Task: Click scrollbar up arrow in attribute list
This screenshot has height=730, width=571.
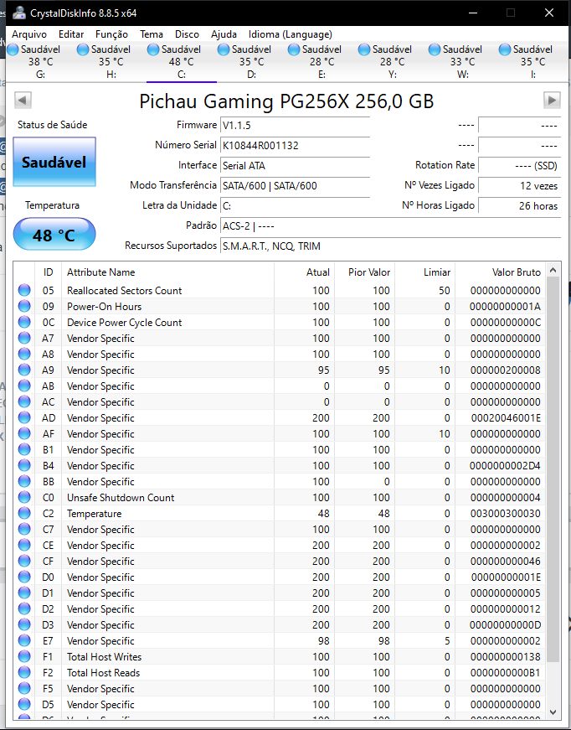Action: click(x=553, y=270)
